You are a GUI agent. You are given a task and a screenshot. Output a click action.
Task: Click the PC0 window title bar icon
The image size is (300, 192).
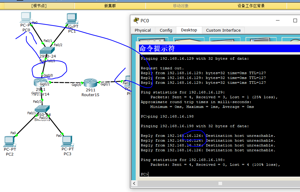[136, 20]
